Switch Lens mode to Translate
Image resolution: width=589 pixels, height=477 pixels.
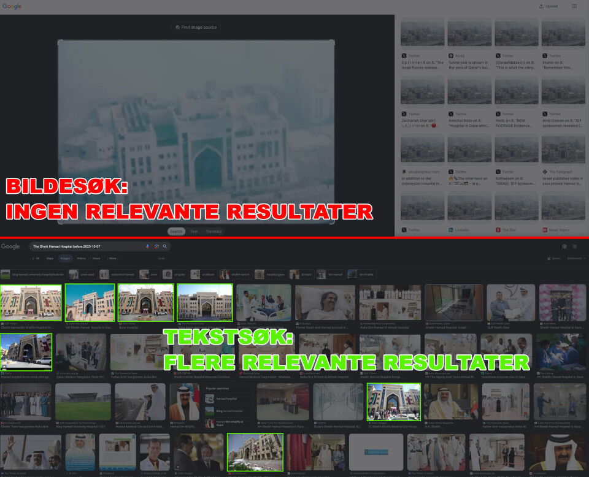coord(214,231)
